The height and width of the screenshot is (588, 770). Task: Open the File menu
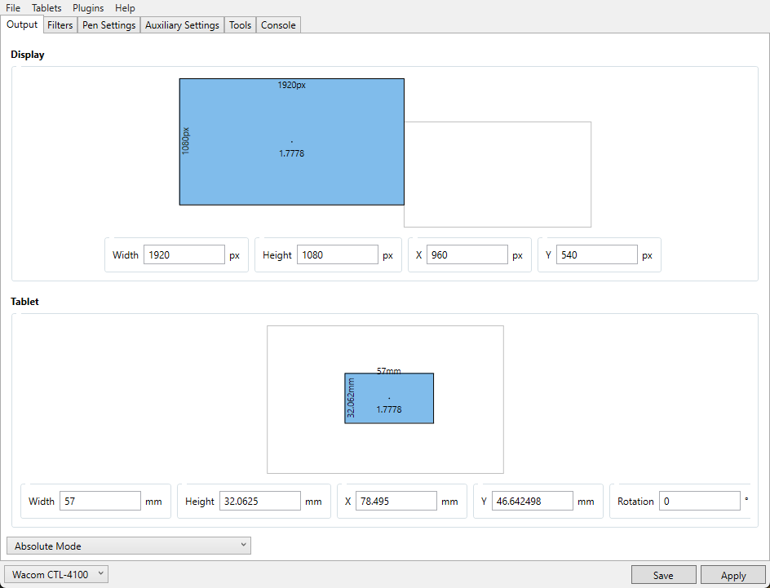pos(13,8)
